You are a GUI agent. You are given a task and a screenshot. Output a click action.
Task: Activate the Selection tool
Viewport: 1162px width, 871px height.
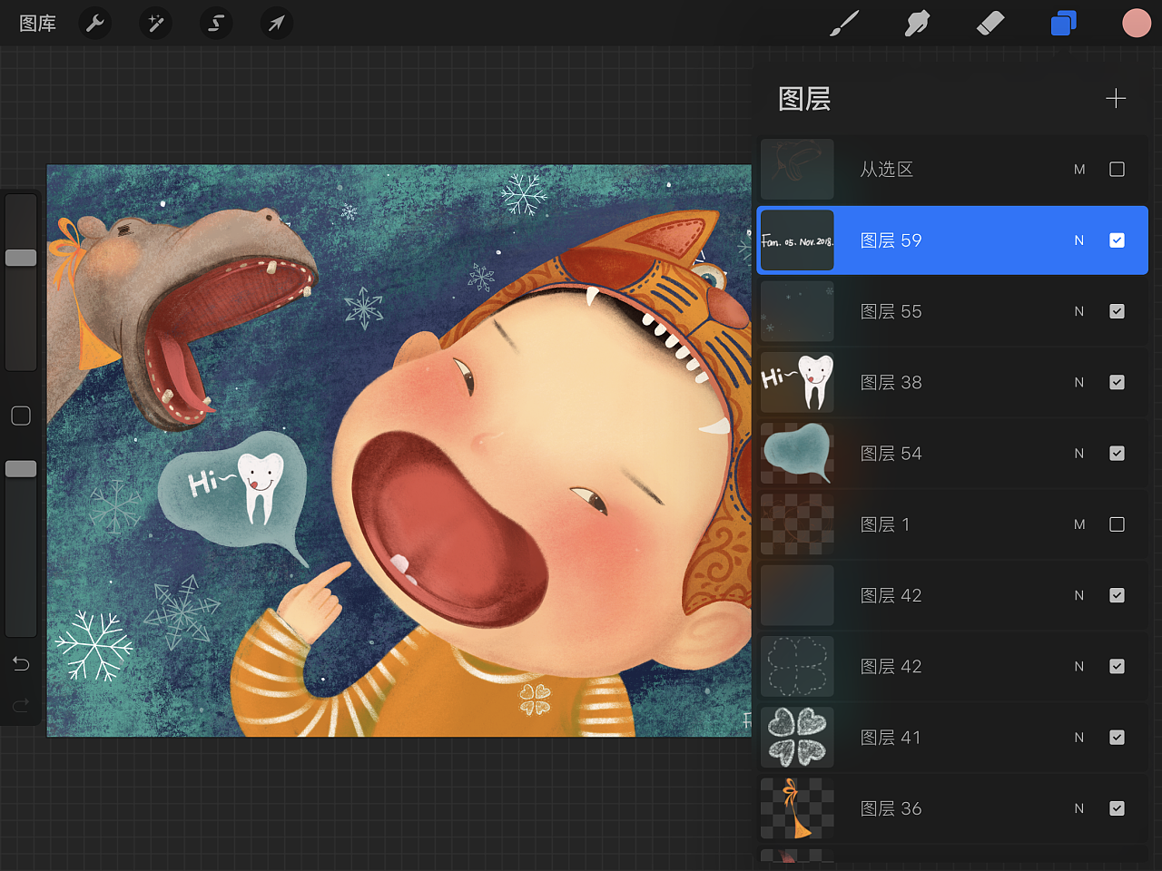click(x=216, y=23)
